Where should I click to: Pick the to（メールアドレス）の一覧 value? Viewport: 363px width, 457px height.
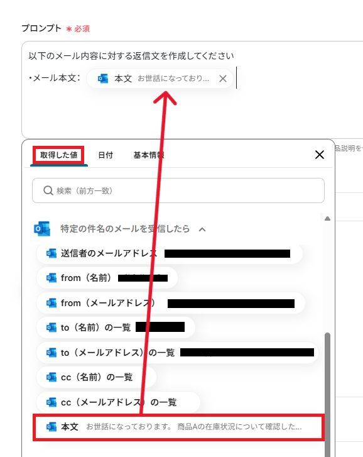pyautogui.click(x=177, y=353)
